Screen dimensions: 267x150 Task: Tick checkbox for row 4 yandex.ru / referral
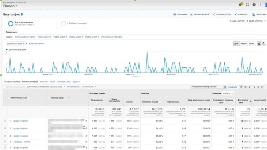coord(5,142)
